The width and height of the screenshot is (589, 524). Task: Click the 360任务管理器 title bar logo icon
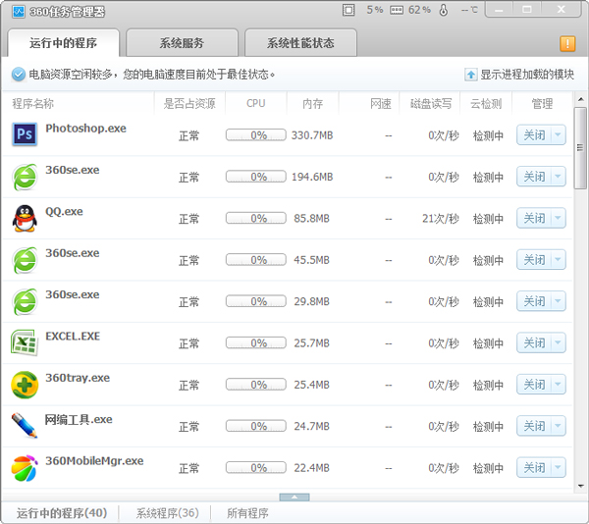click(18, 12)
